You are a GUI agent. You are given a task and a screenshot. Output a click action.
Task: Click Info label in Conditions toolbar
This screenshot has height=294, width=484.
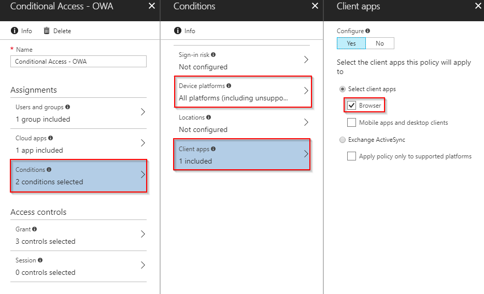[x=190, y=31]
